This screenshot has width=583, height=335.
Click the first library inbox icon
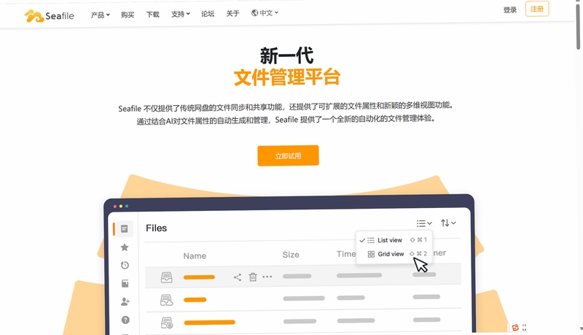coord(167,277)
